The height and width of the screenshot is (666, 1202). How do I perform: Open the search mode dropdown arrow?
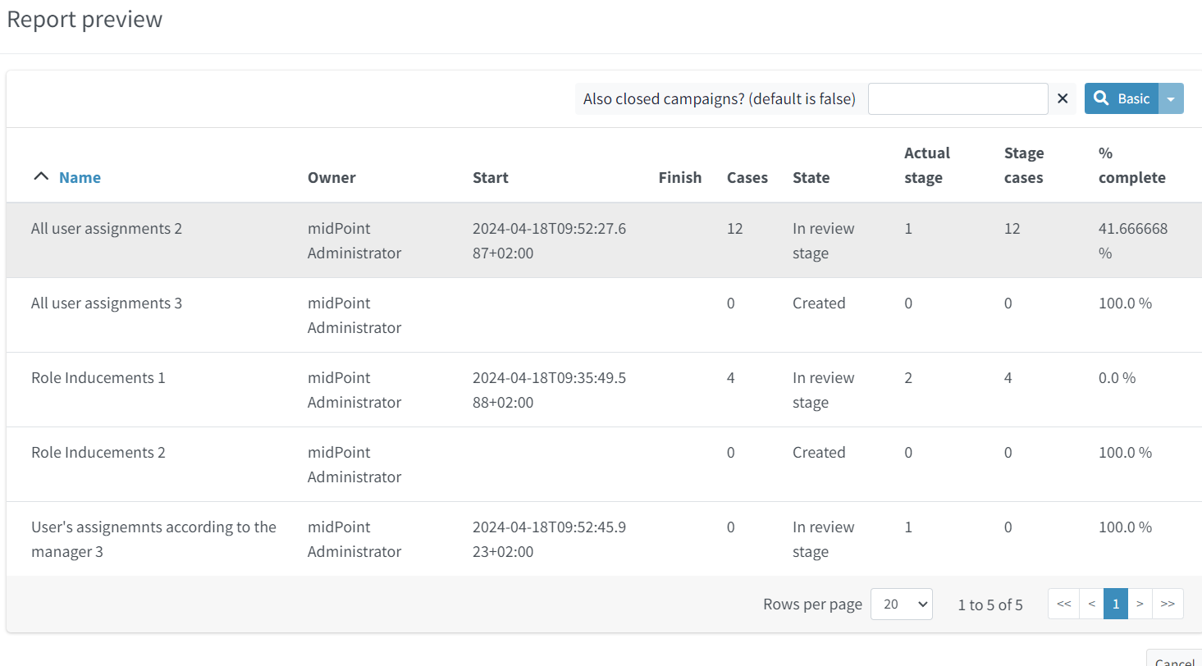pos(1171,98)
